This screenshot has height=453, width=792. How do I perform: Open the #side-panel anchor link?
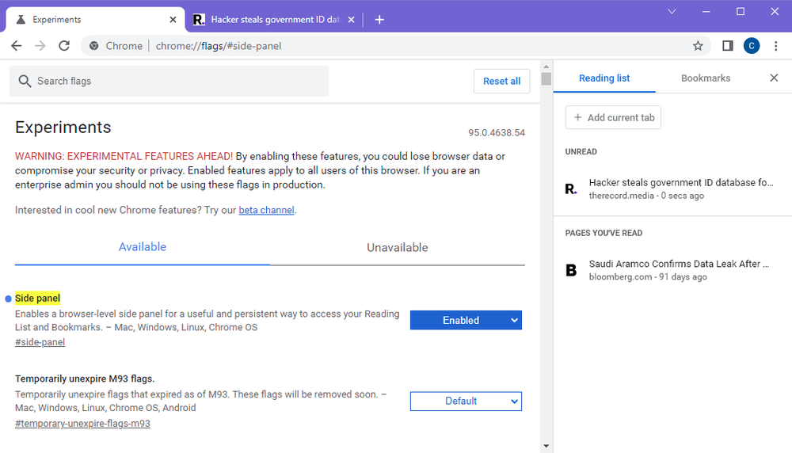[x=40, y=342]
